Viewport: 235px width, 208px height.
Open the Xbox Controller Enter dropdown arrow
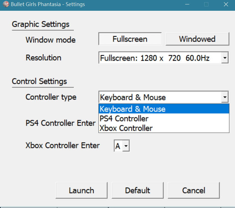[x=126, y=146]
